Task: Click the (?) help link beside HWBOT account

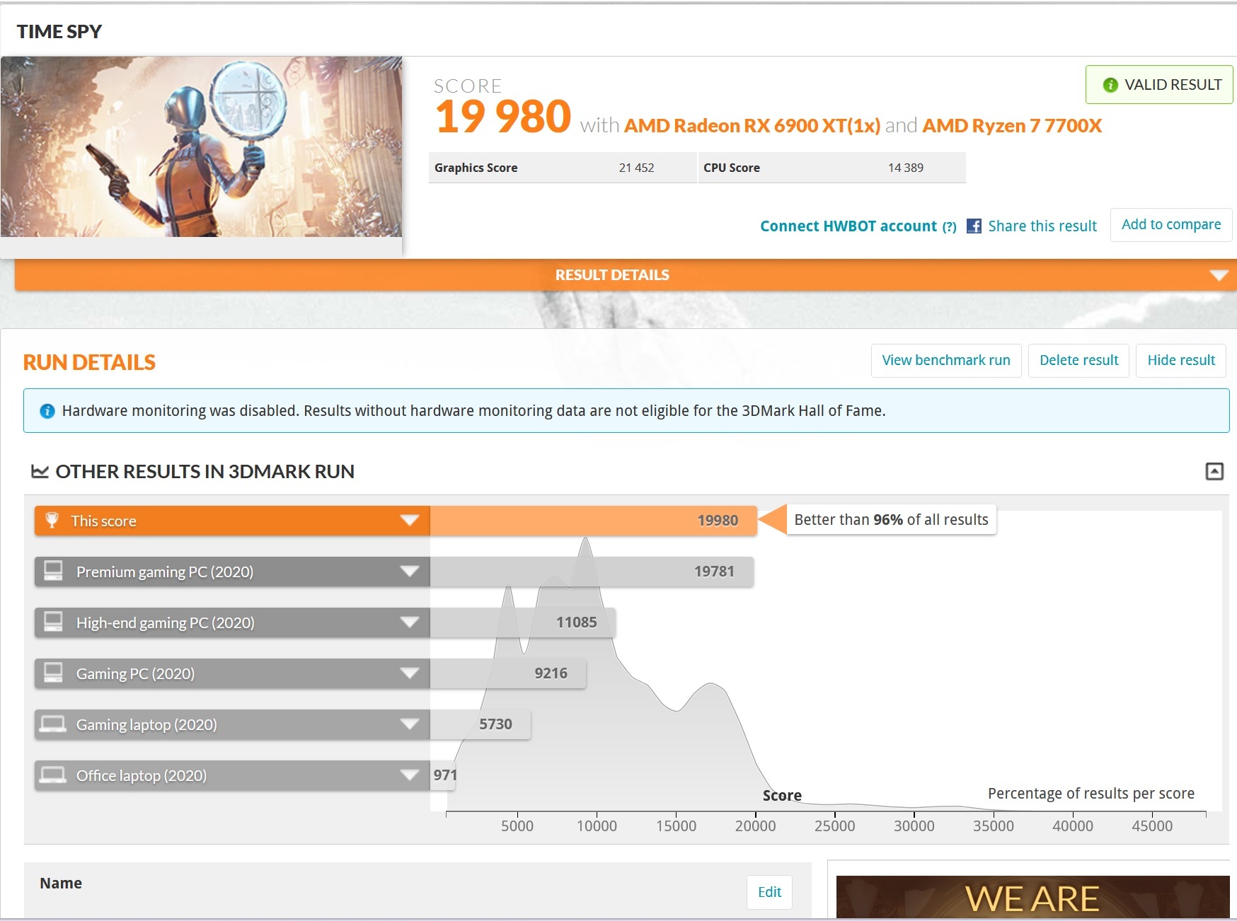Action: click(x=949, y=227)
